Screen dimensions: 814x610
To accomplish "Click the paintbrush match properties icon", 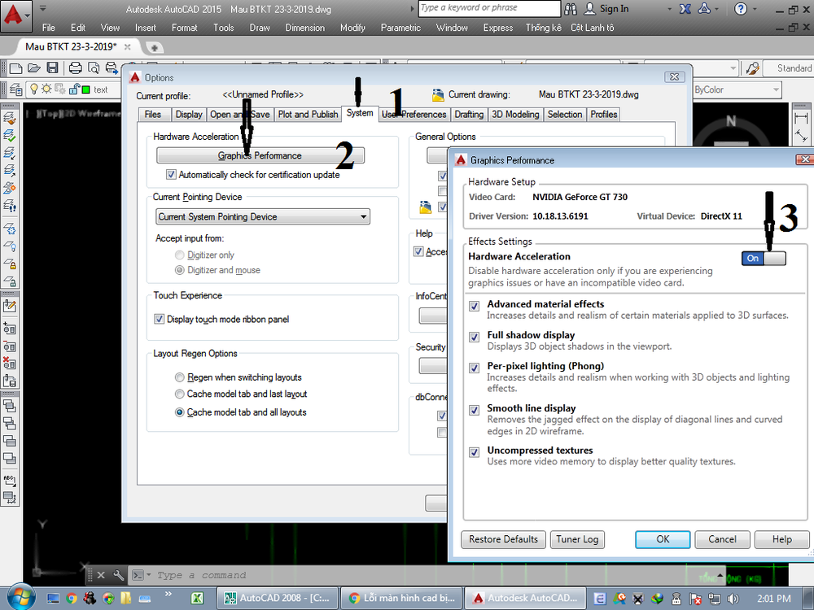I will point(751,68).
